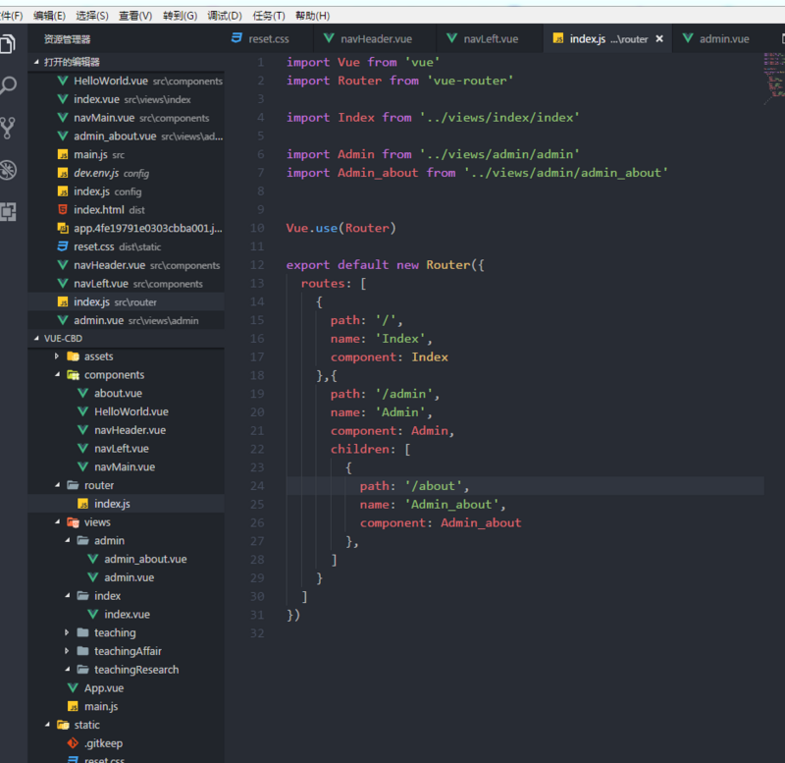Screen dimensions: 785x763
Task: Open the Source Control icon
Action: (9, 128)
